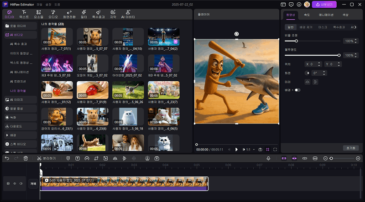Toggle the 배경 background switch

[x=297, y=90]
